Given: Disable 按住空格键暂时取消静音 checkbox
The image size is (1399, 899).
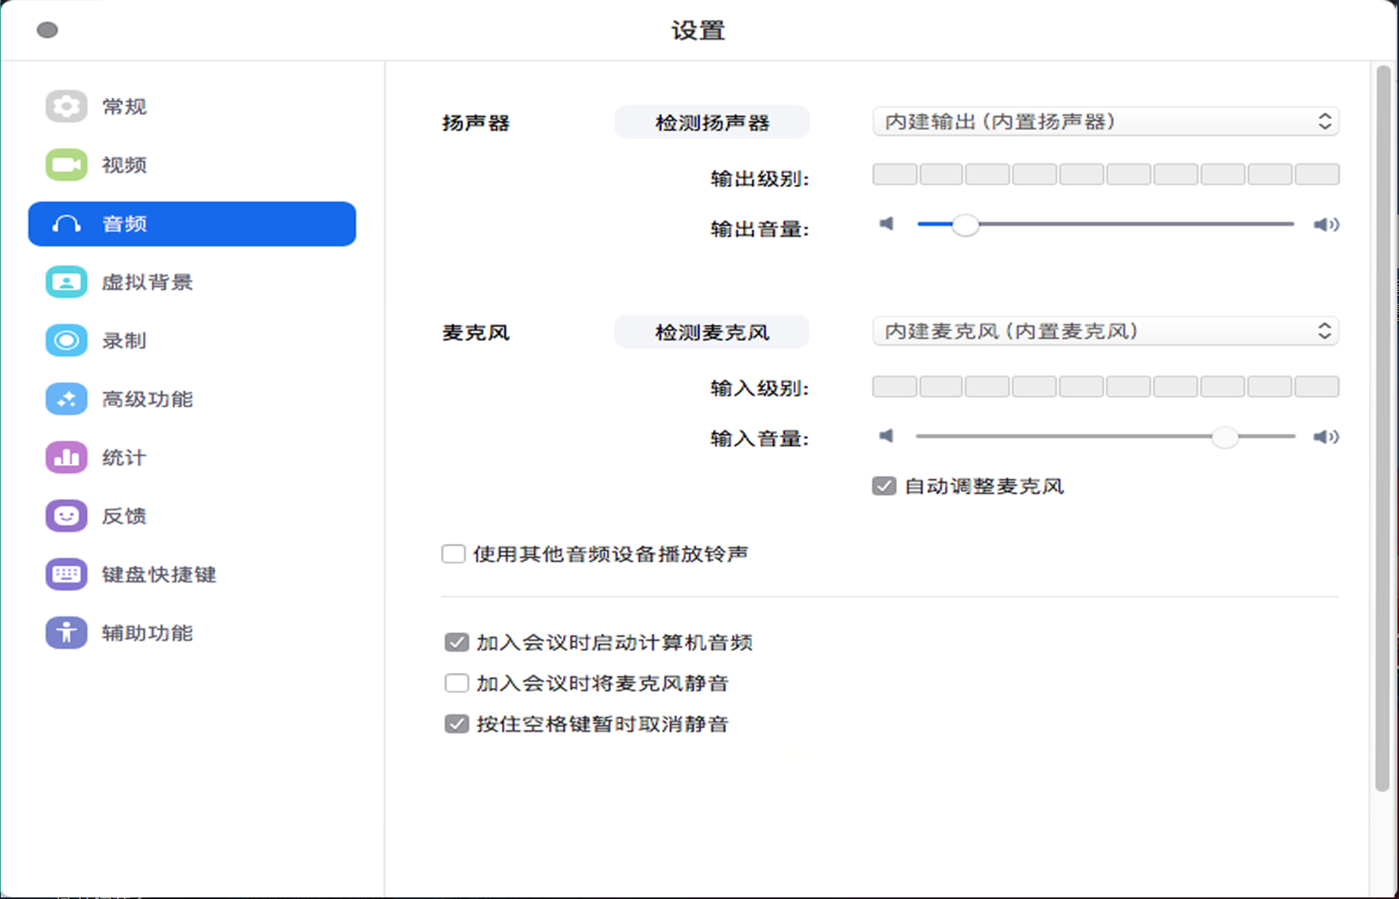Looking at the screenshot, I should click(x=457, y=724).
